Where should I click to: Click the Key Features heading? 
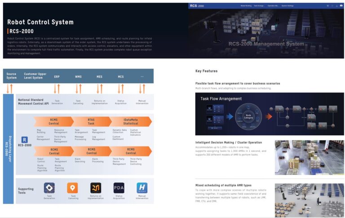click(206, 71)
